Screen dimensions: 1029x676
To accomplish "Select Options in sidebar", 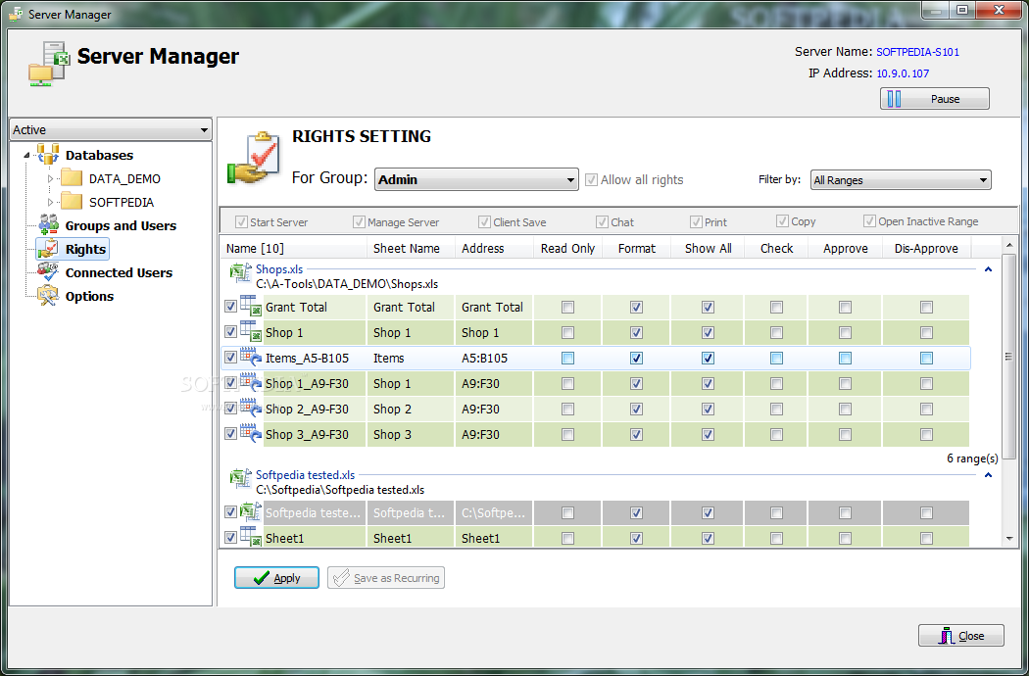I will [89, 297].
